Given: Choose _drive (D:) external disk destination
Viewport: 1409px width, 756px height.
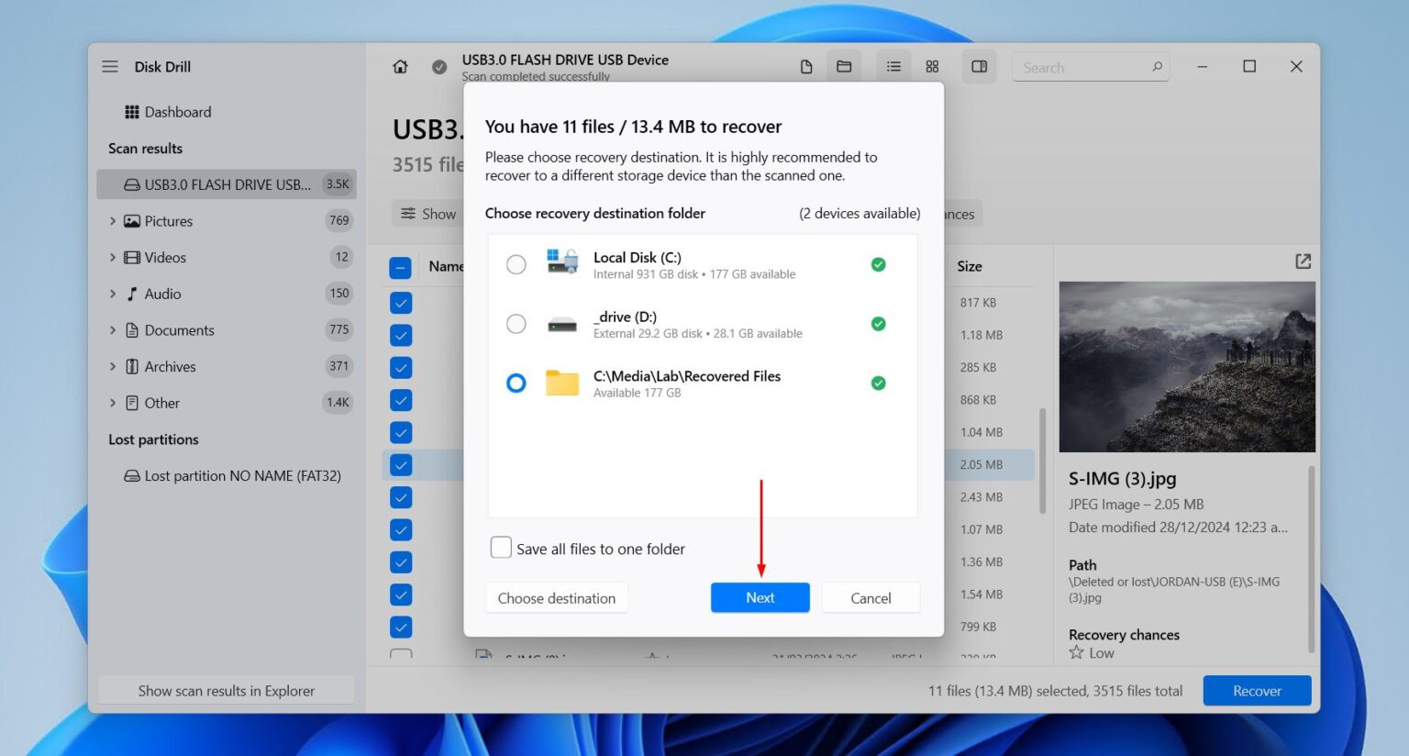Looking at the screenshot, I should click(516, 324).
